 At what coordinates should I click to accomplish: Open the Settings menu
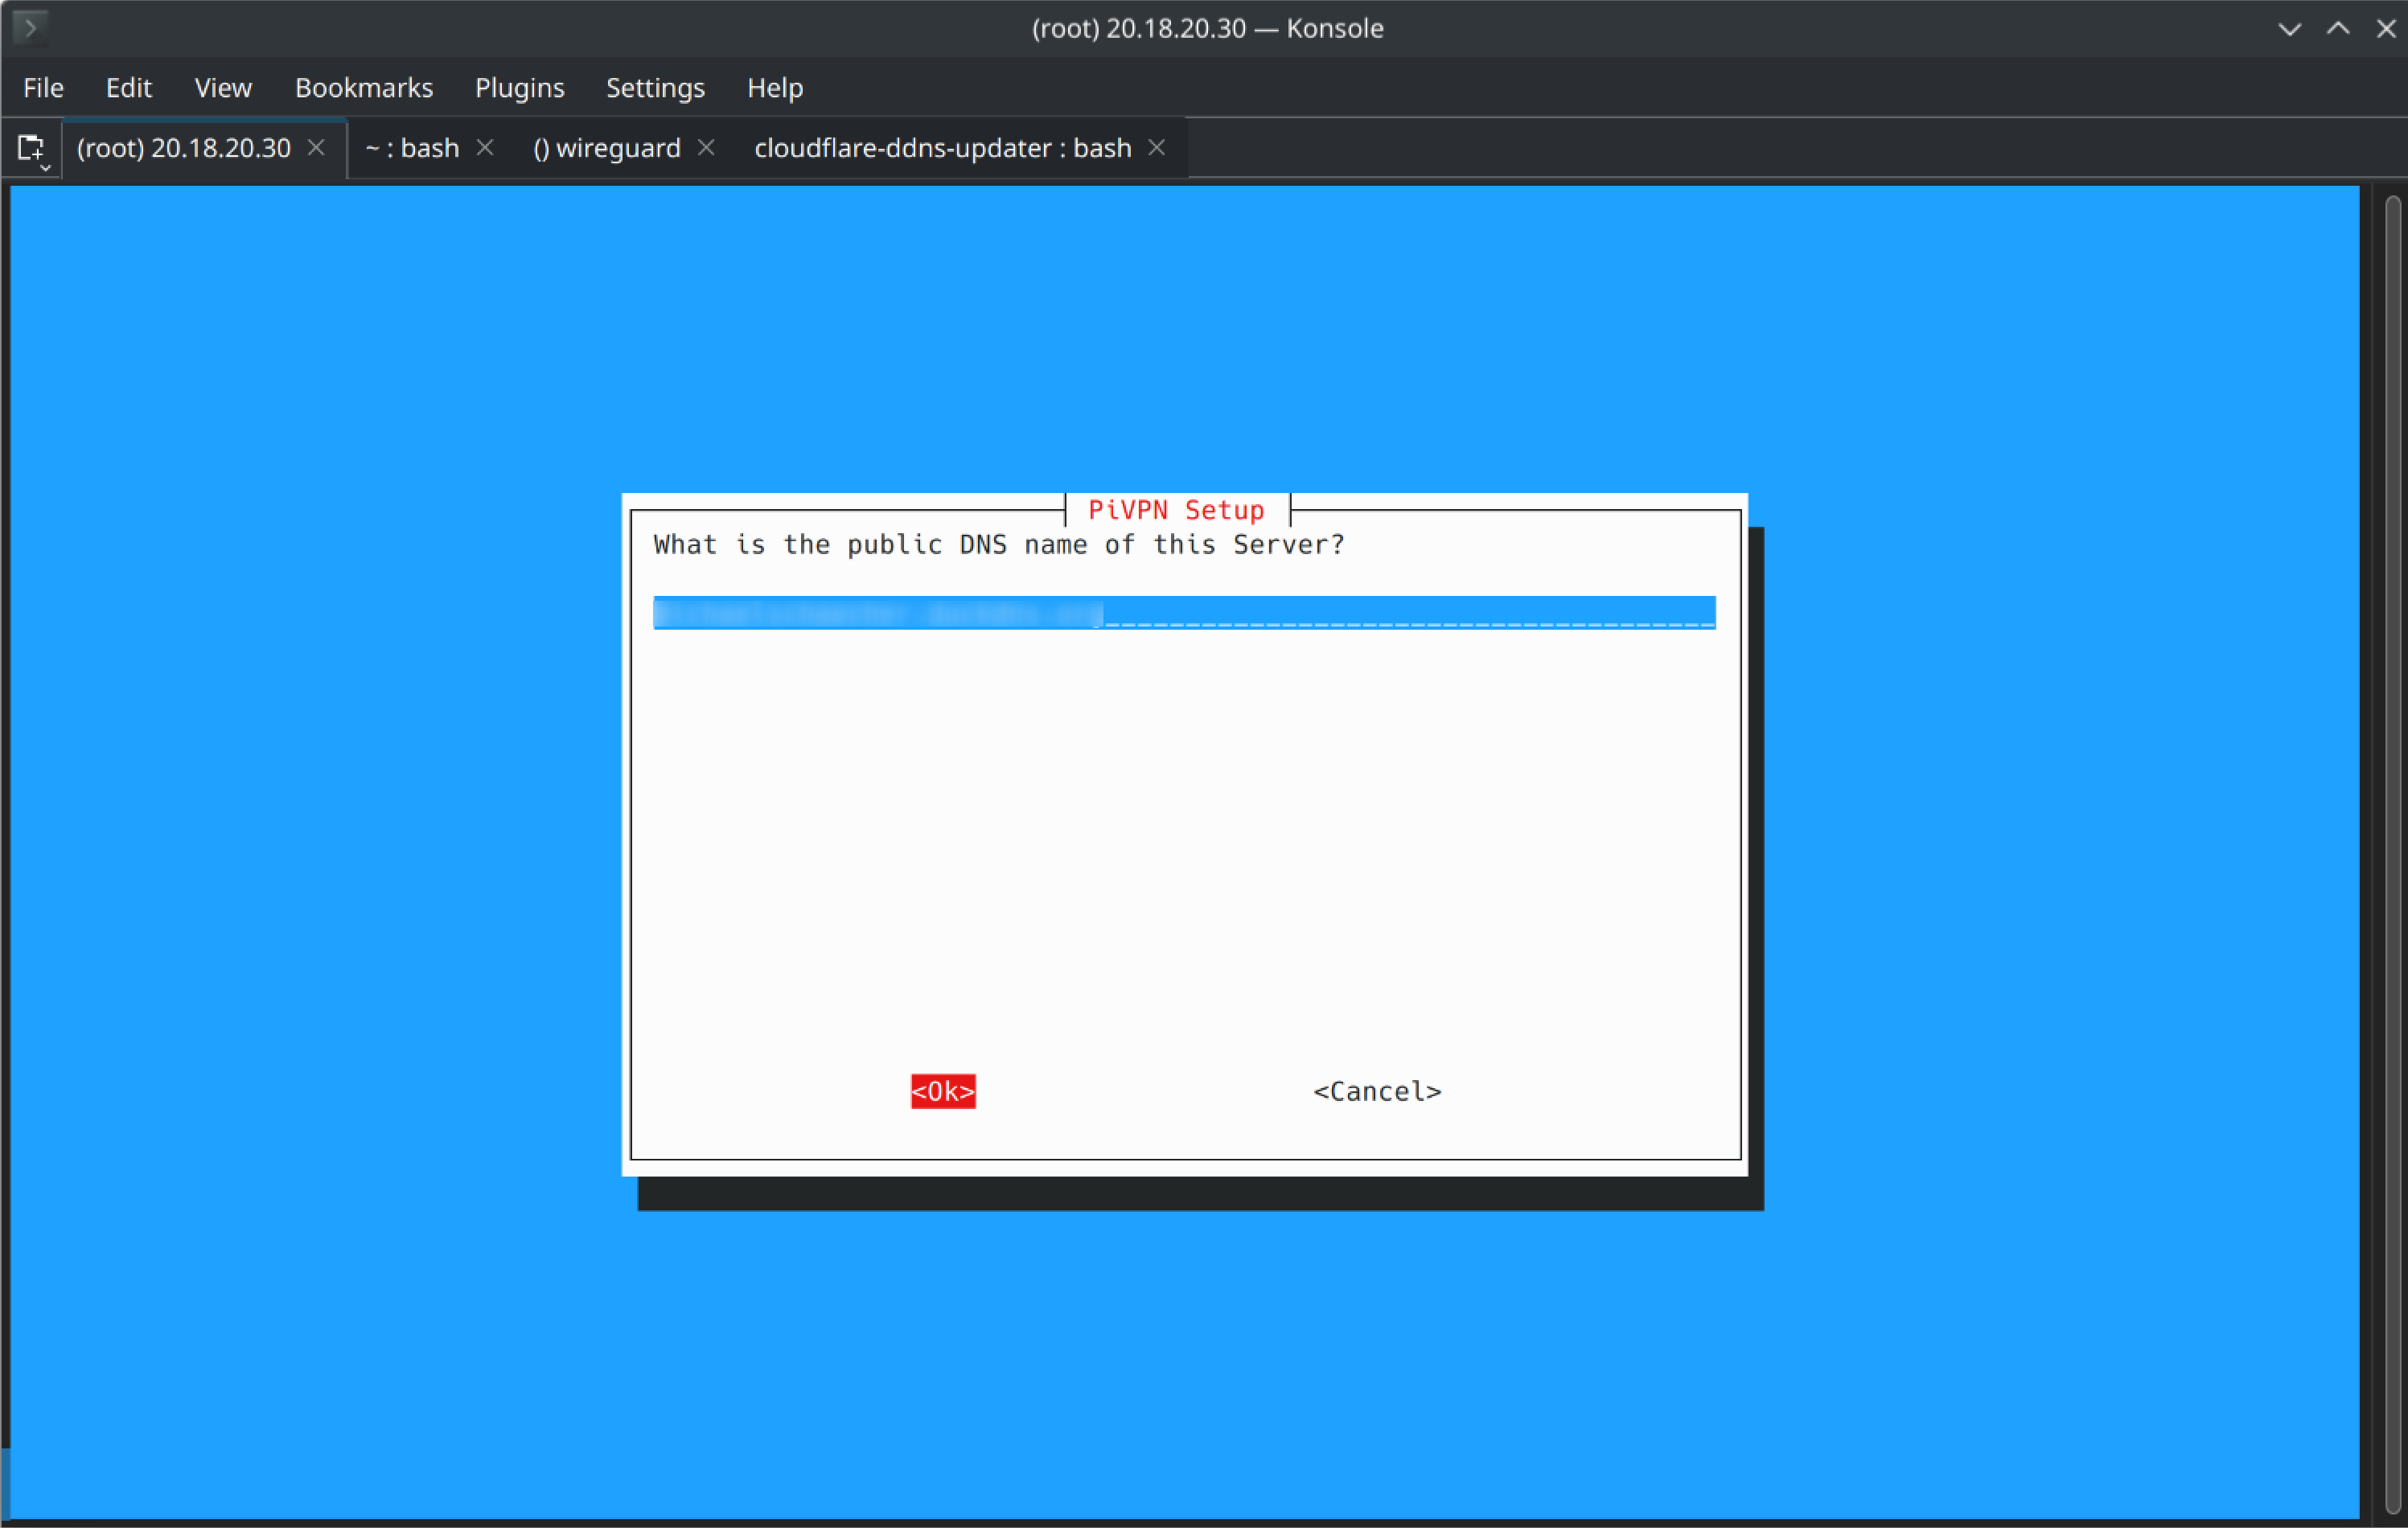pos(655,88)
